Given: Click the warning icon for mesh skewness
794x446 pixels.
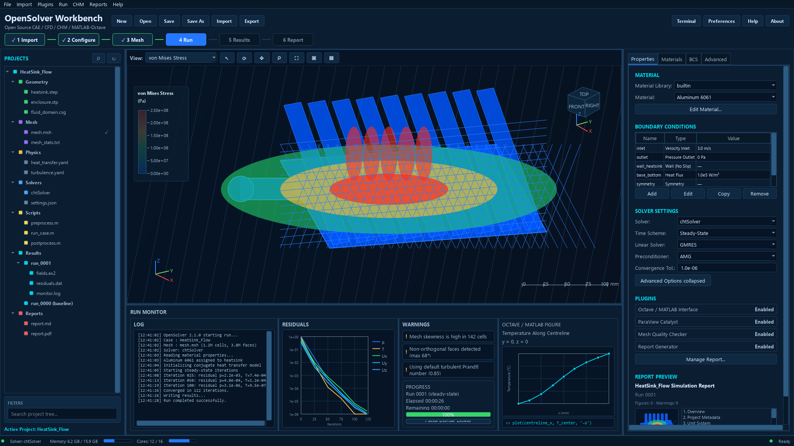Looking at the screenshot, I should click(x=406, y=337).
